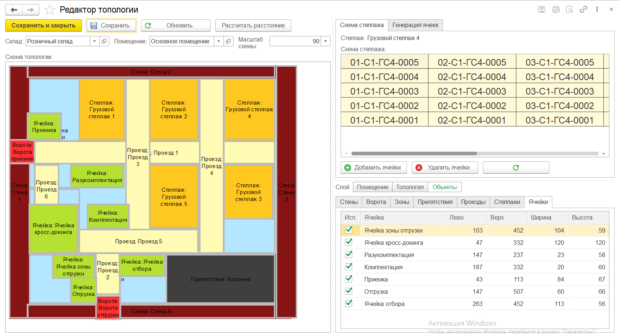The image size is (619, 336).
Task: Click the save diskette icon in title bar
Action: click(542, 10)
